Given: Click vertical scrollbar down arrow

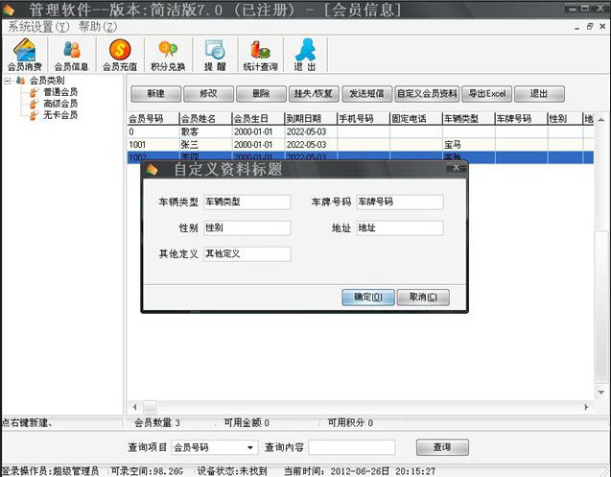Looking at the screenshot, I should point(601,392).
